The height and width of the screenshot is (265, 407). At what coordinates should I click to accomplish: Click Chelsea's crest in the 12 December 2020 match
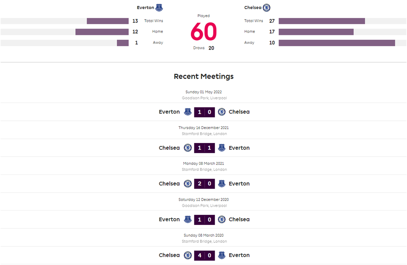pyautogui.click(x=222, y=219)
